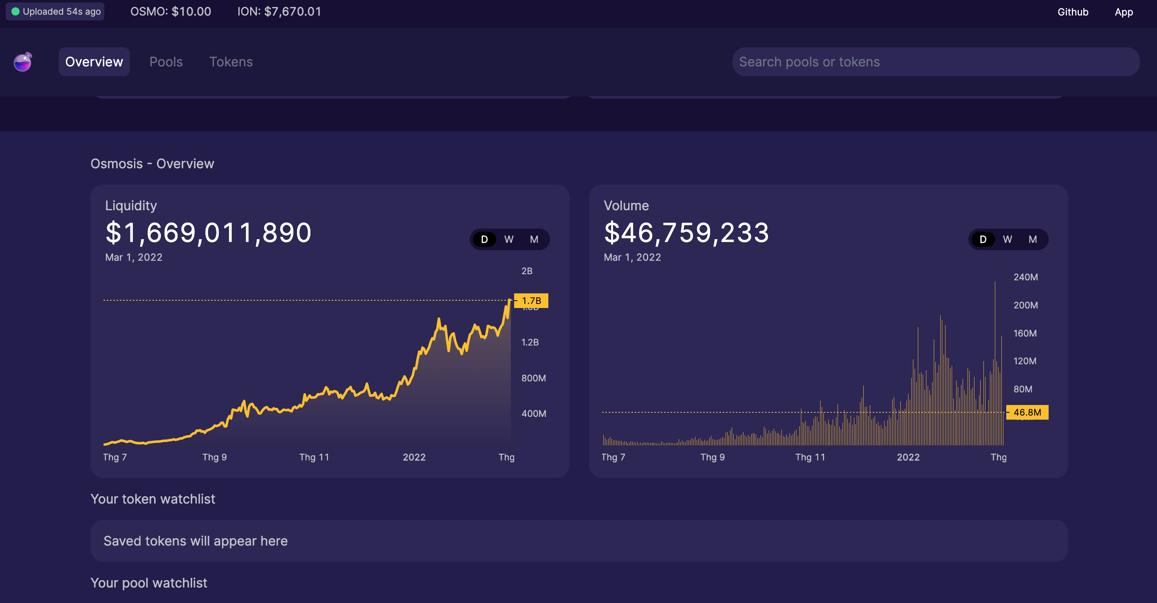Switch Volume chart to weekly view
Viewport: 1157px width, 603px height.
pyautogui.click(x=1007, y=240)
